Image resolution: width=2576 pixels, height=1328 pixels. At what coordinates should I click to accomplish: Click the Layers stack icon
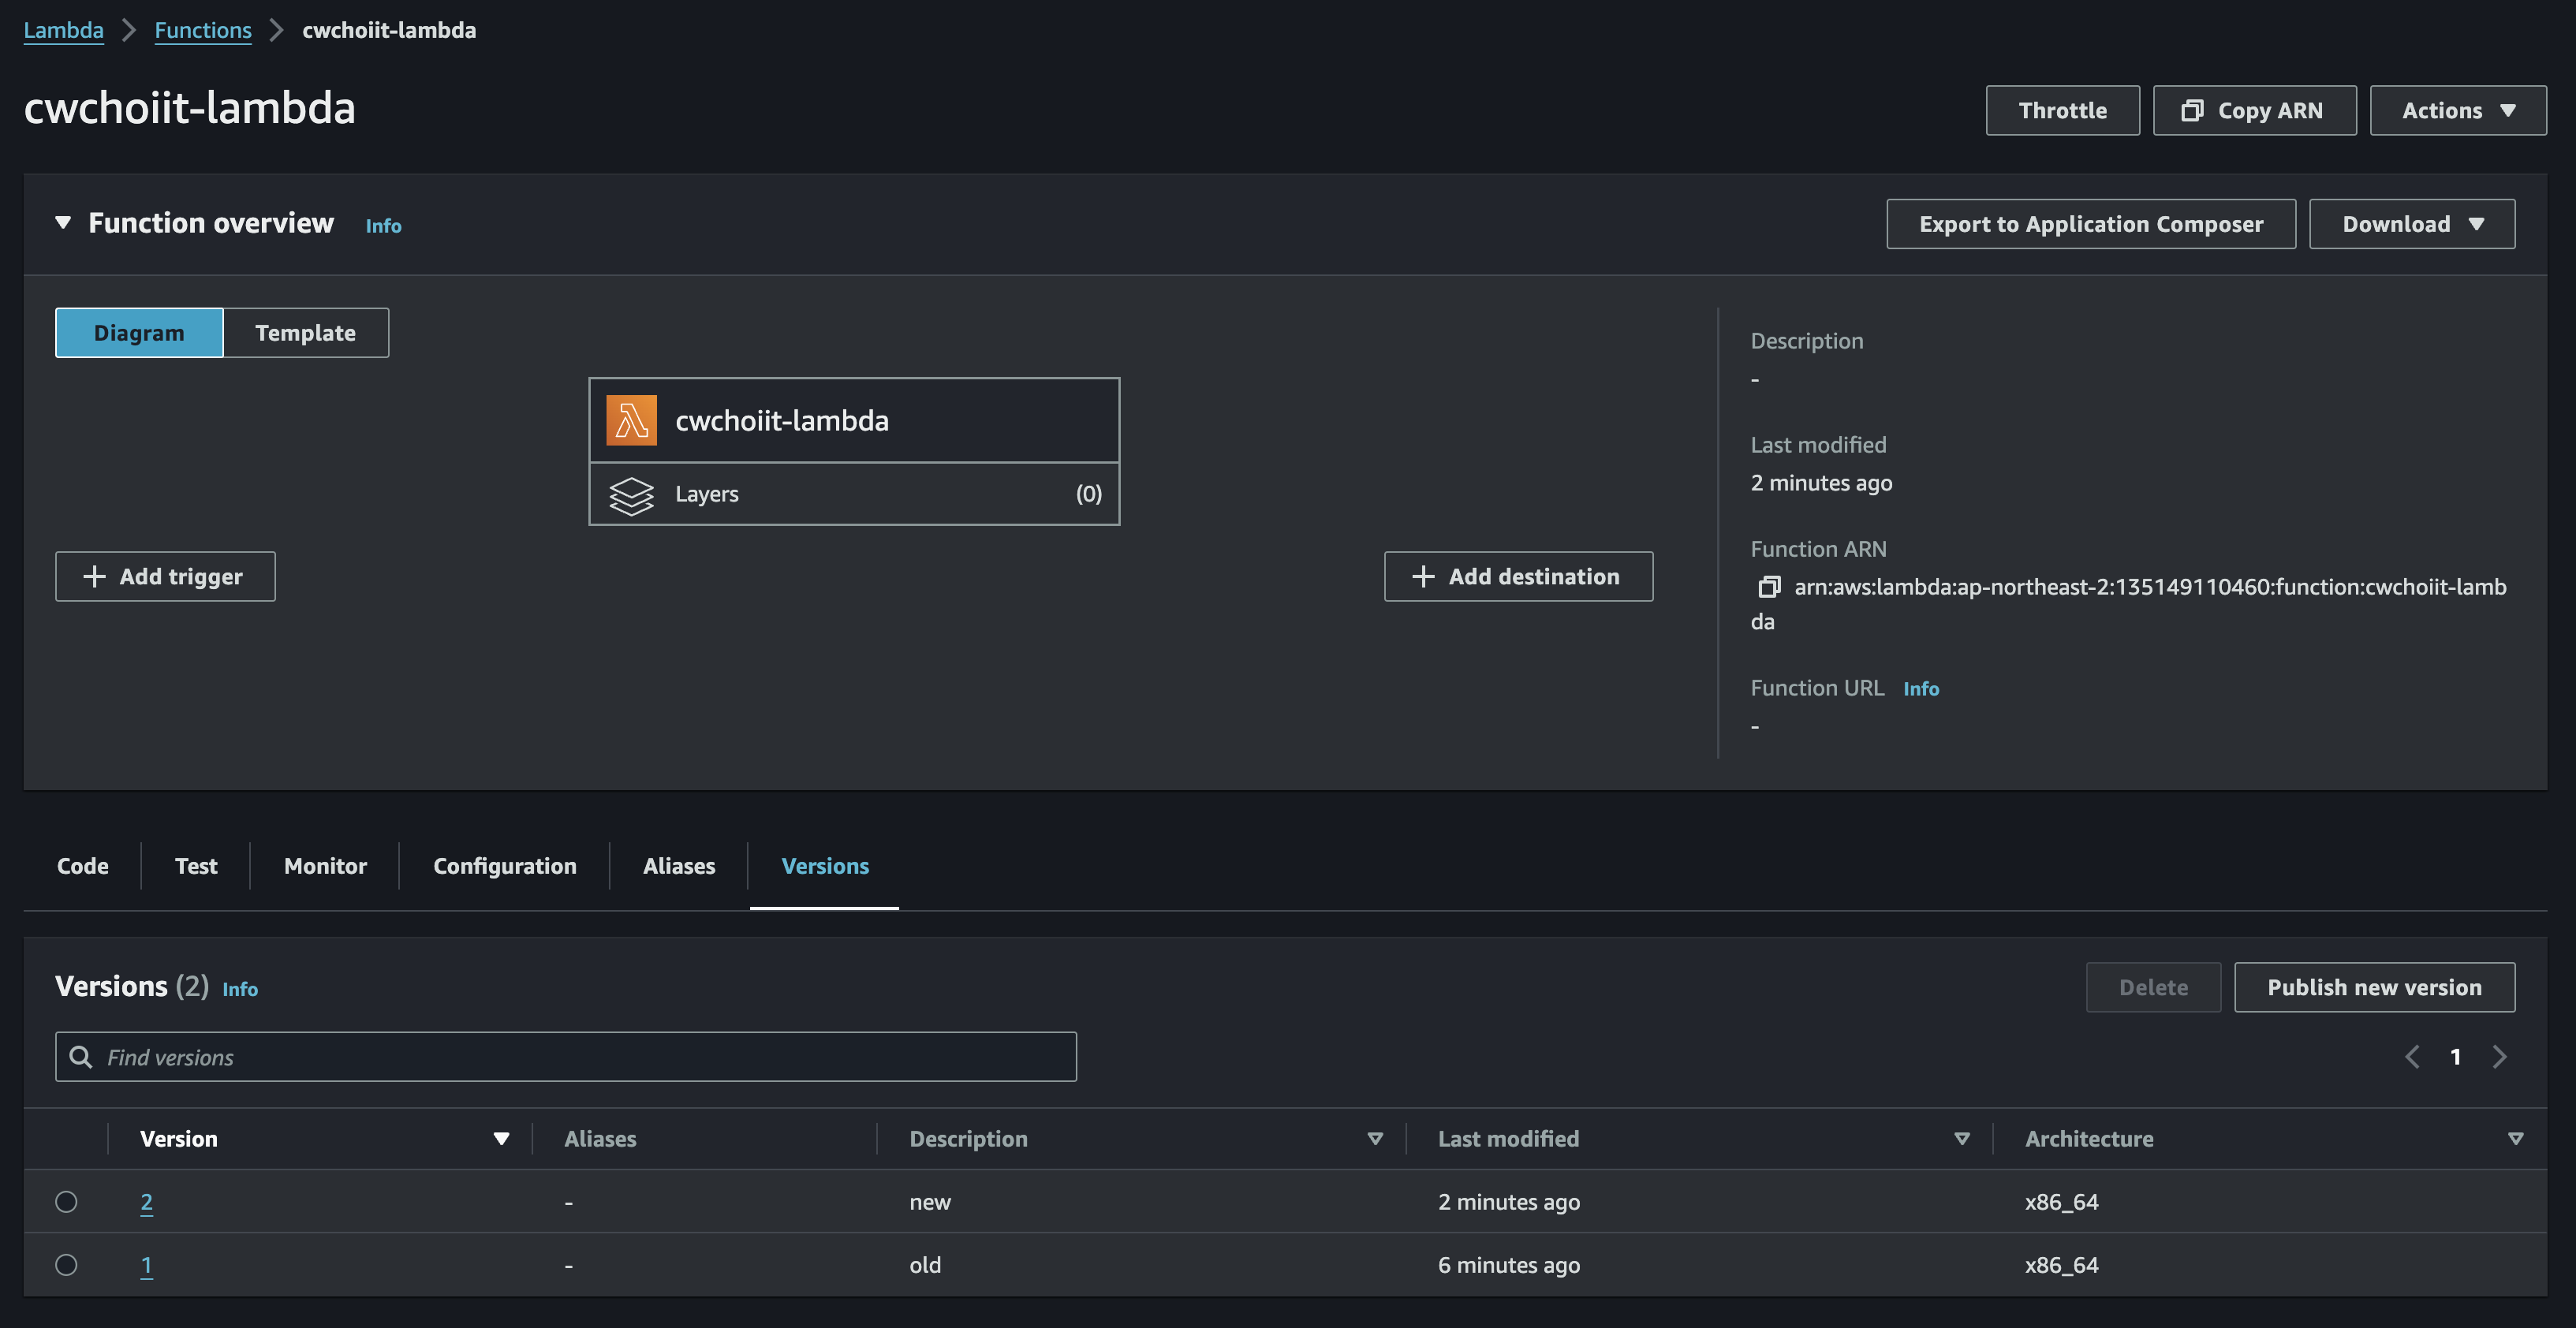tap(631, 495)
